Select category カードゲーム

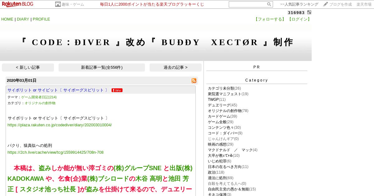point(219,116)
